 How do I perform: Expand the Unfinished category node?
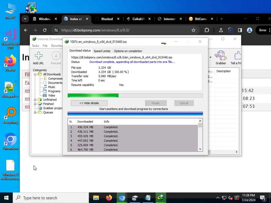point(35,100)
